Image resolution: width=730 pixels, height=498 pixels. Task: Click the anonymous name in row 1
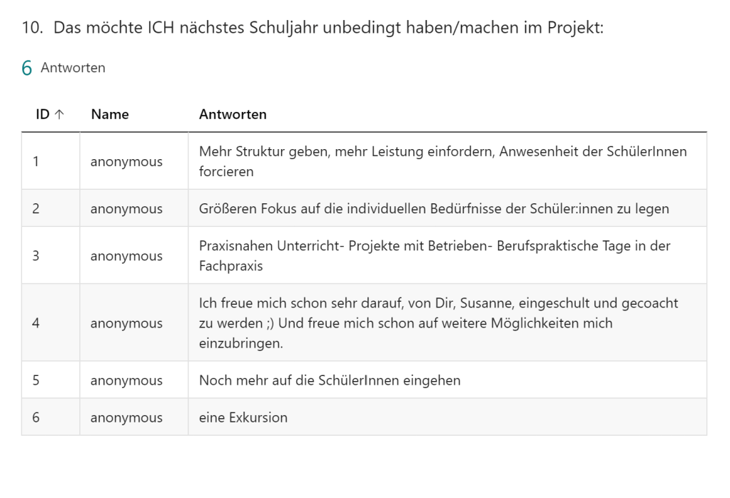[x=126, y=161]
